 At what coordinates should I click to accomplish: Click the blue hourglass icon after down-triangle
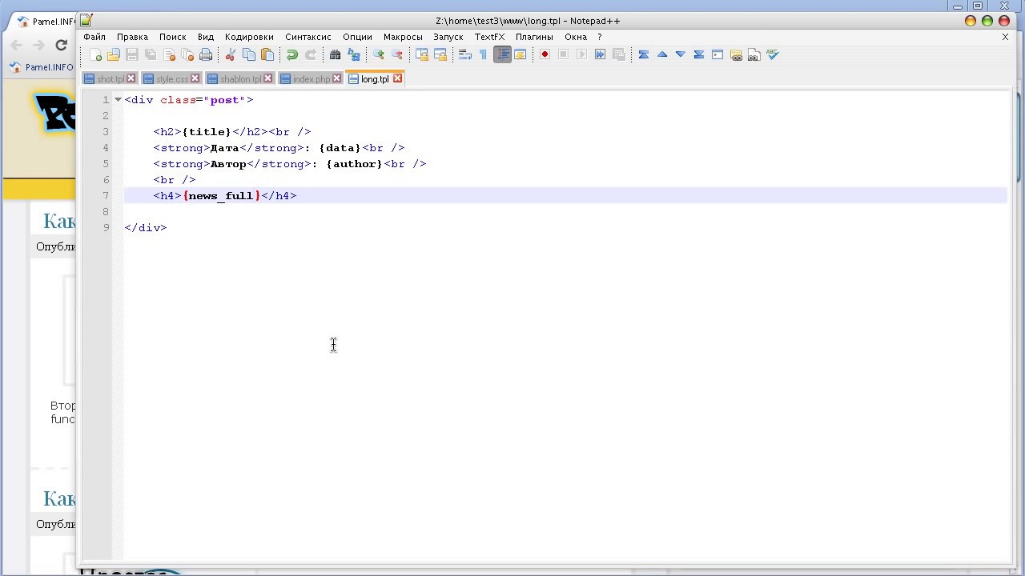click(699, 54)
